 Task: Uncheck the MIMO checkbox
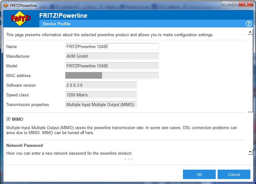coord(8,119)
